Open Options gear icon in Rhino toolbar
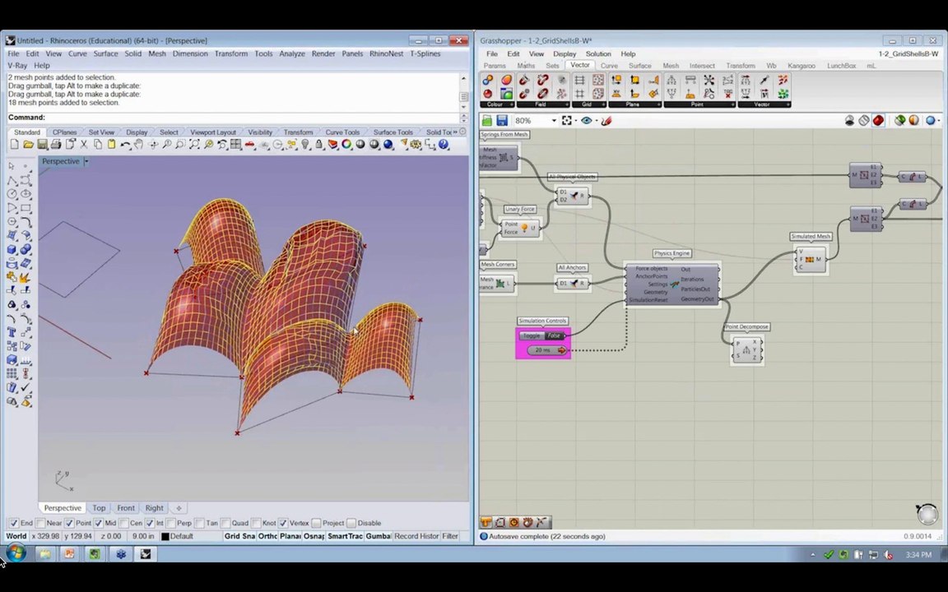The height and width of the screenshot is (592, 948). [416, 145]
